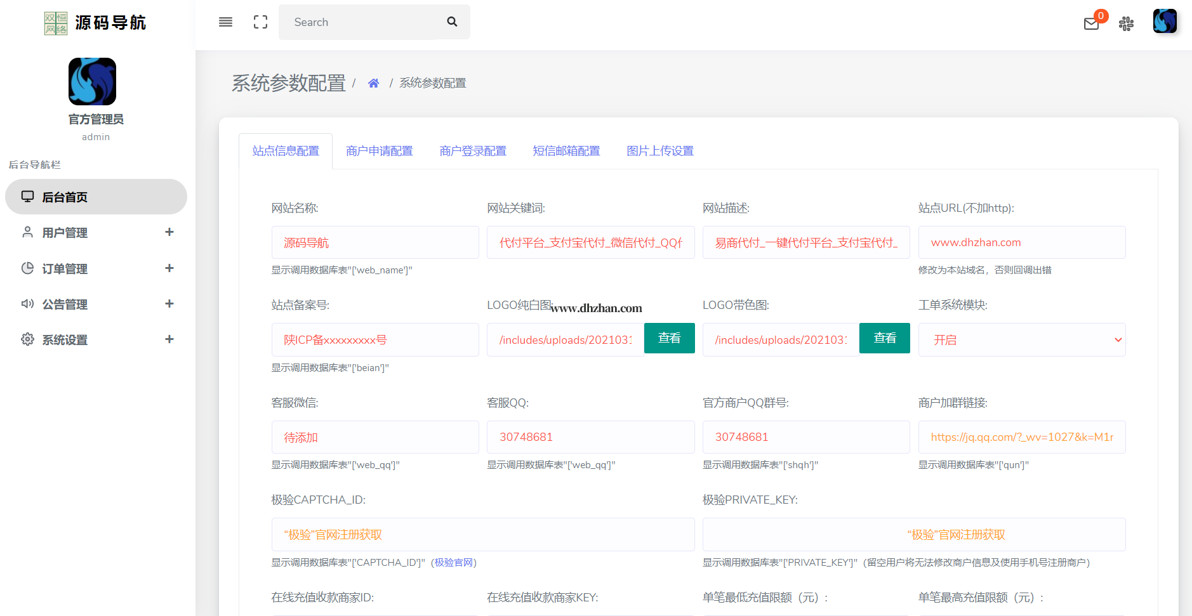Click the Slack-style apps icon
This screenshot has height=616, width=1192.
pyautogui.click(x=1126, y=24)
